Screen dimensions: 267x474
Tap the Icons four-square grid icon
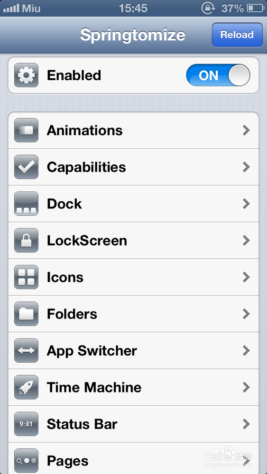tap(26, 277)
